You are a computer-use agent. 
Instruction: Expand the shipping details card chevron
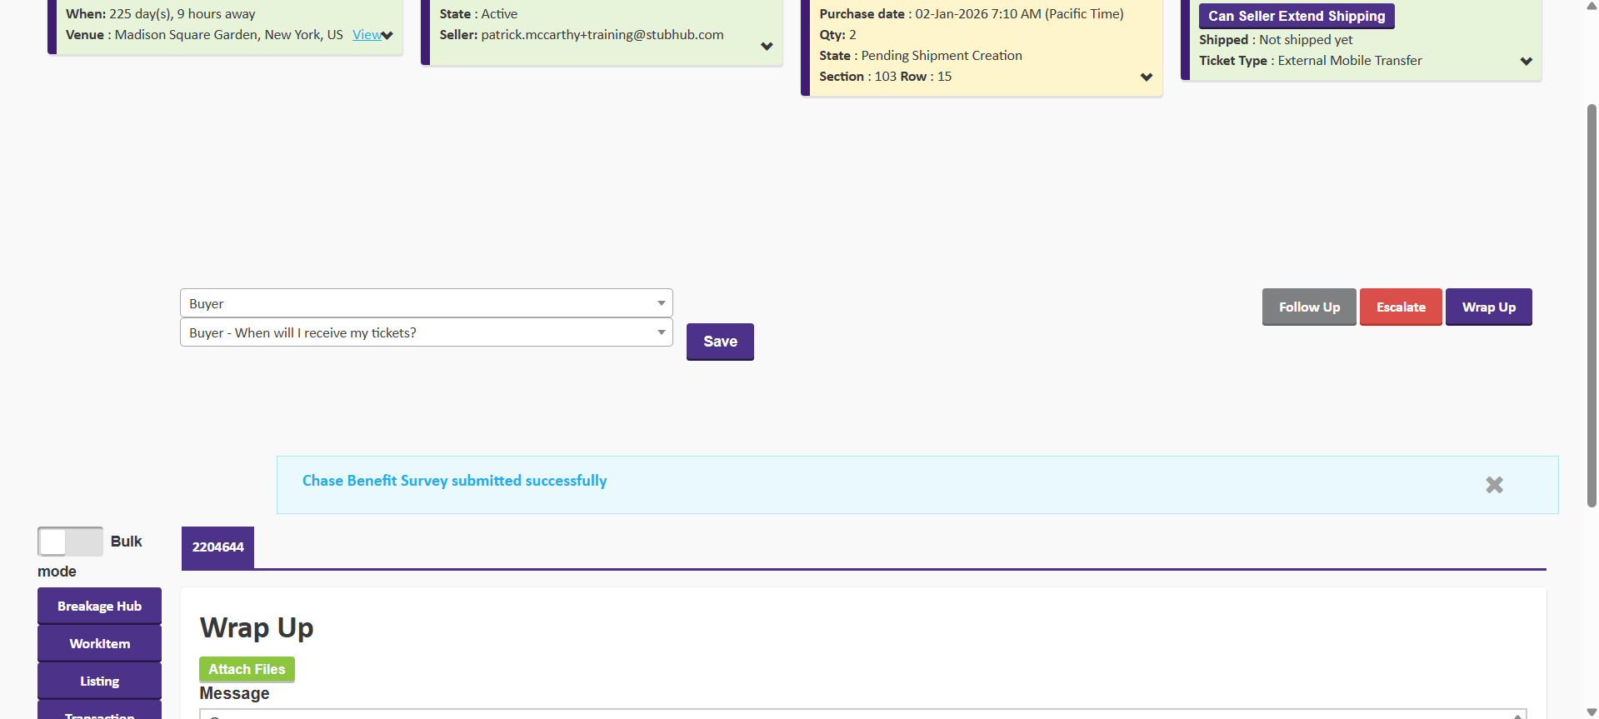(1526, 61)
